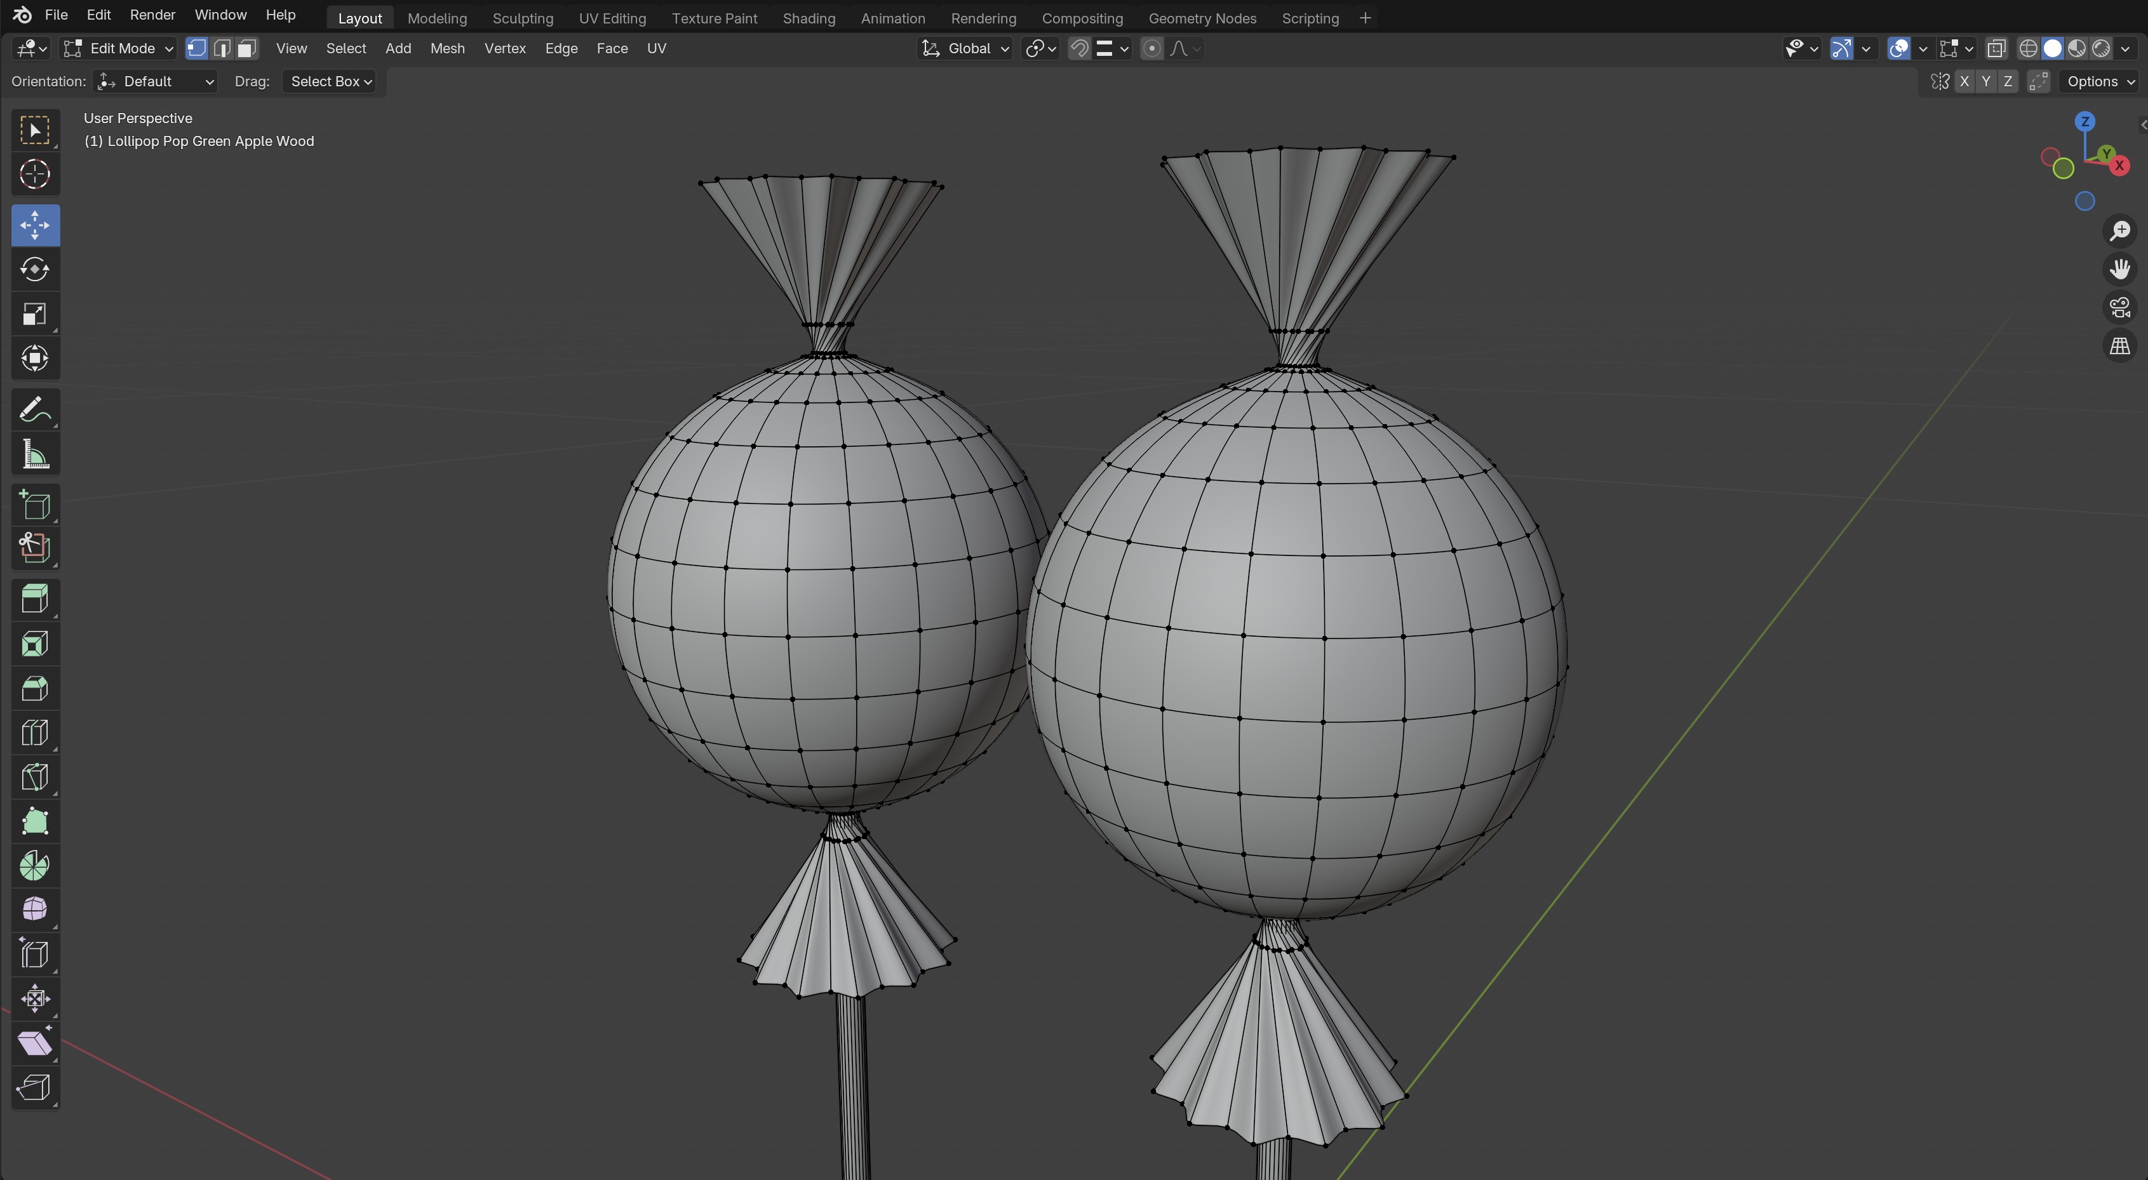Choose the Edge Slide tool
Screen dimensions: 2148x1180
[x=35, y=954]
